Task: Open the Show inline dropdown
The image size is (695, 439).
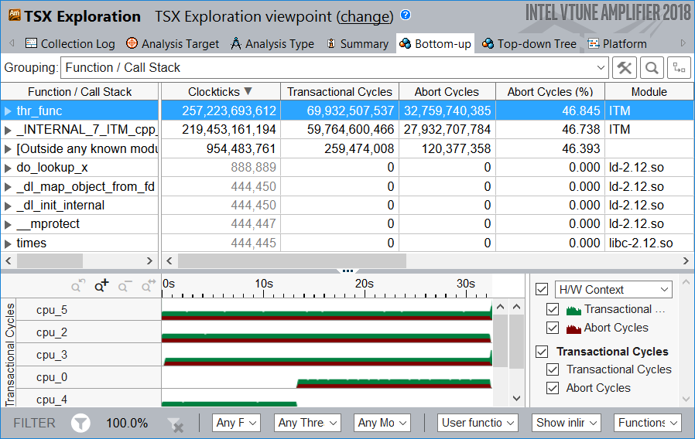Action: point(567,423)
